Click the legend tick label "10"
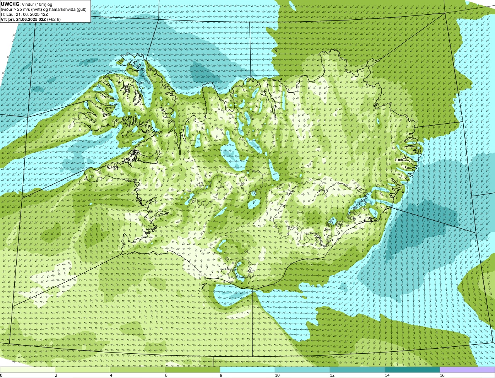This screenshot has width=495, height=378. point(277,375)
